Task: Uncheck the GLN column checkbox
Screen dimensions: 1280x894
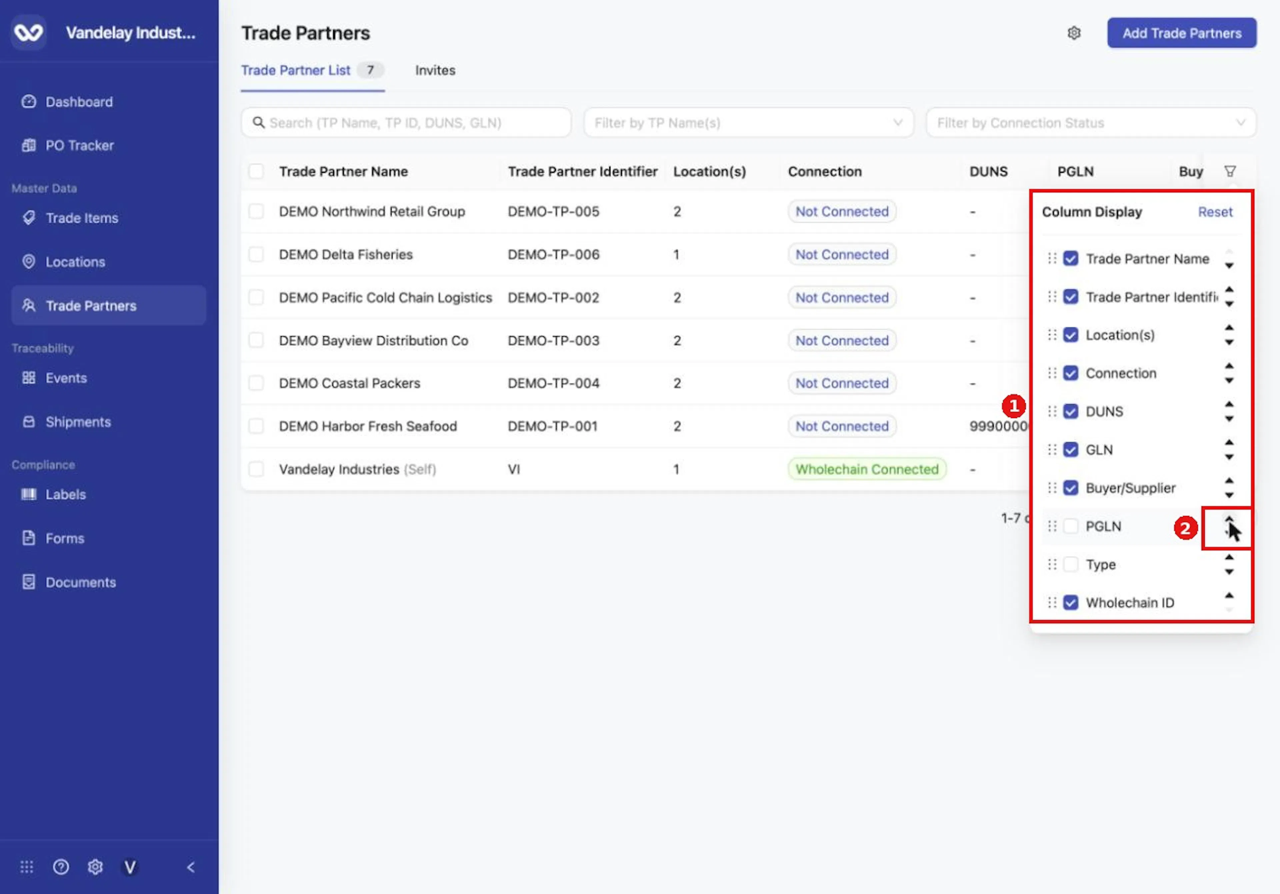Action: 1070,450
